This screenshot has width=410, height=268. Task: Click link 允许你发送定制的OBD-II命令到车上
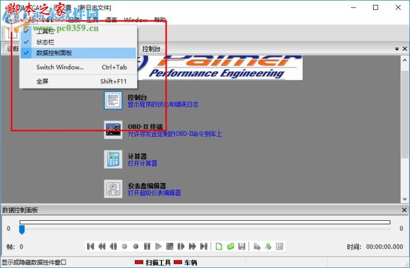pos(175,134)
